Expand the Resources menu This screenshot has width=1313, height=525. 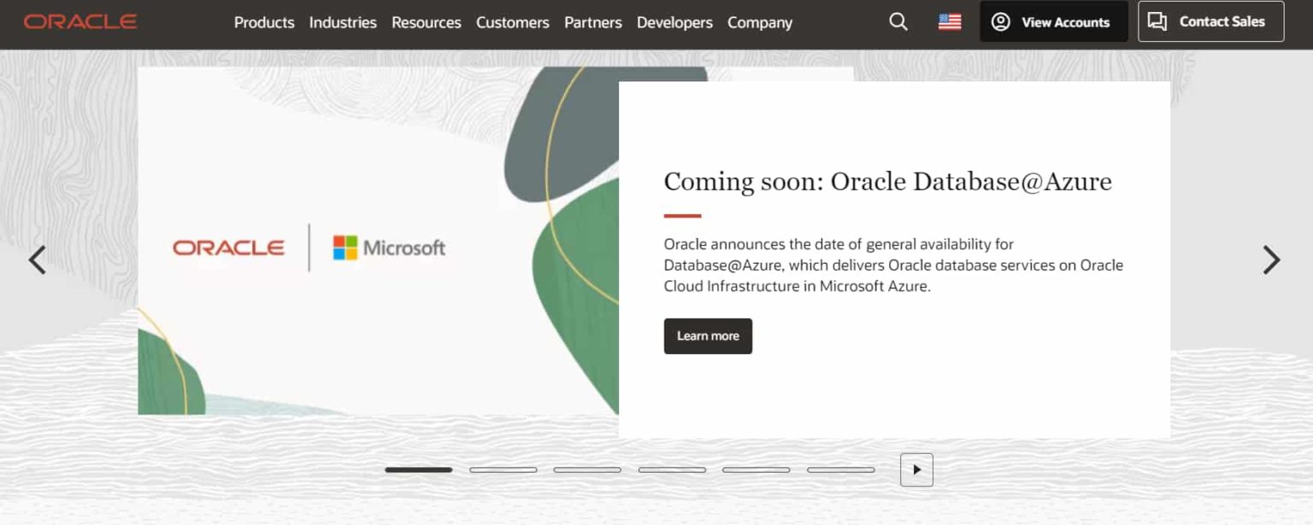click(x=426, y=23)
